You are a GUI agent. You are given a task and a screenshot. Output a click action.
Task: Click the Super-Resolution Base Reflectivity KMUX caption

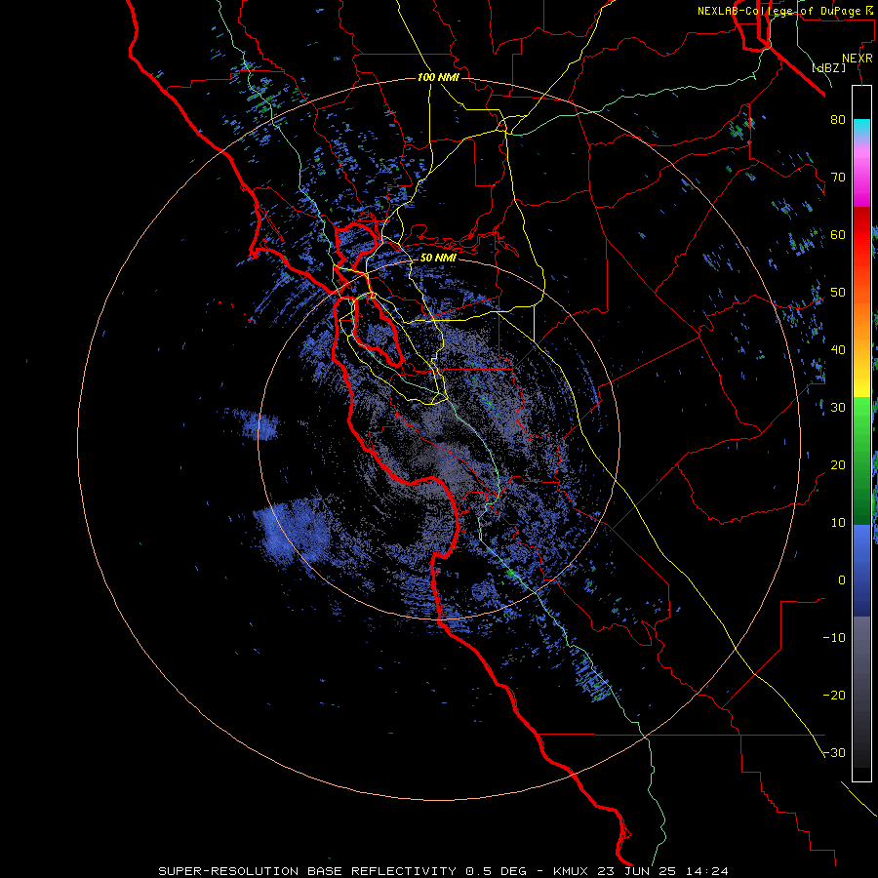tap(444, 871)
